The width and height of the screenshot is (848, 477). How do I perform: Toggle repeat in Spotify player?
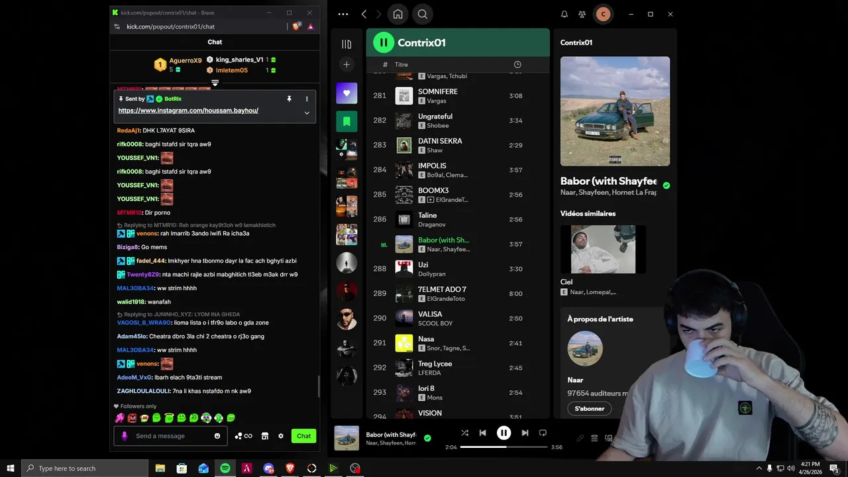pos(543,433)
